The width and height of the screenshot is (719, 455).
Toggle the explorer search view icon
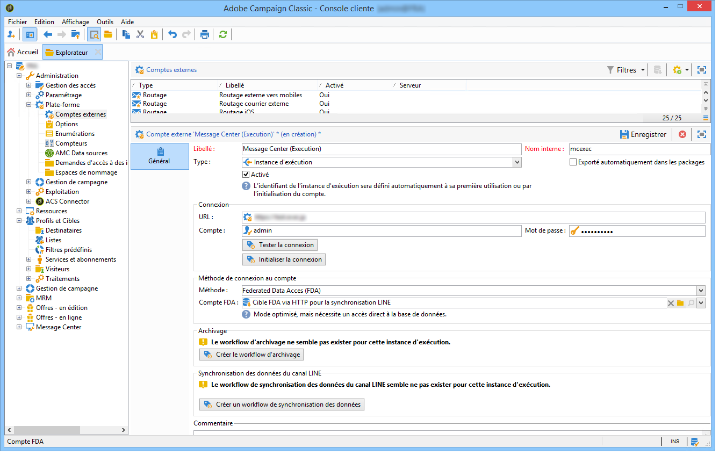94,35
